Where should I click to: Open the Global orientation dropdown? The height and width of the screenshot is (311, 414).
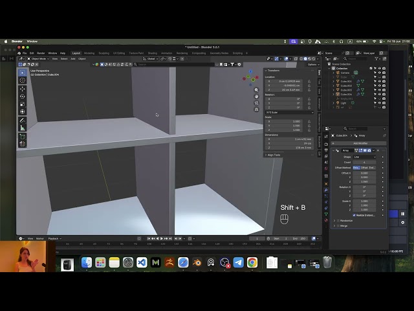point(151,59)
